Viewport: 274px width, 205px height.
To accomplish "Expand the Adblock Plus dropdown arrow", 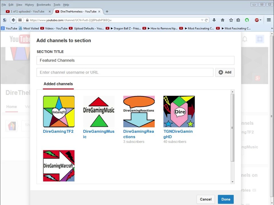I will tap(260, 20).
